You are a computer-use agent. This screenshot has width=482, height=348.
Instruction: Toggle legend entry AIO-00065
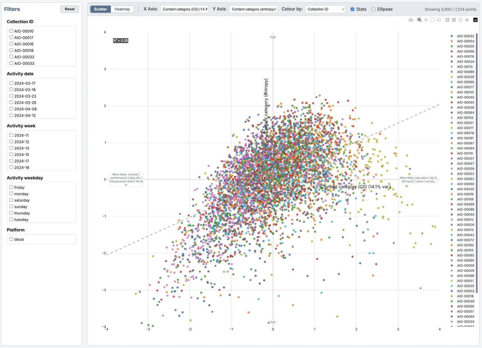tap(462, 82)
